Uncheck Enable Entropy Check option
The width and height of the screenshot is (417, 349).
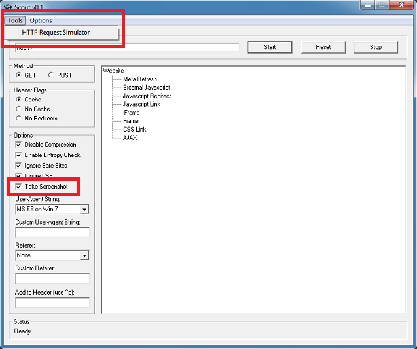tap(19, 155)
